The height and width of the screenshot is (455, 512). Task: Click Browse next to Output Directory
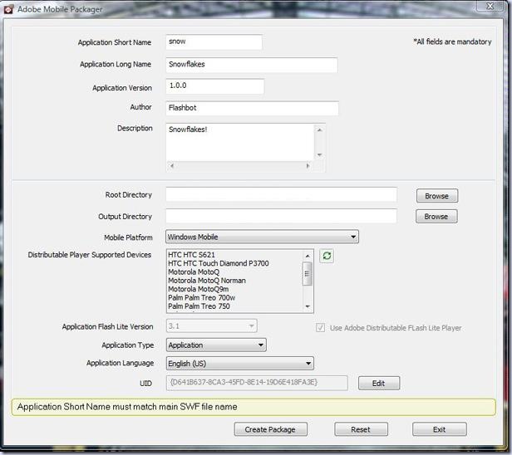point(436,216)
